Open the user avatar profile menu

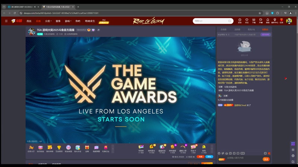pyautogui.click(x=289, y=21)
